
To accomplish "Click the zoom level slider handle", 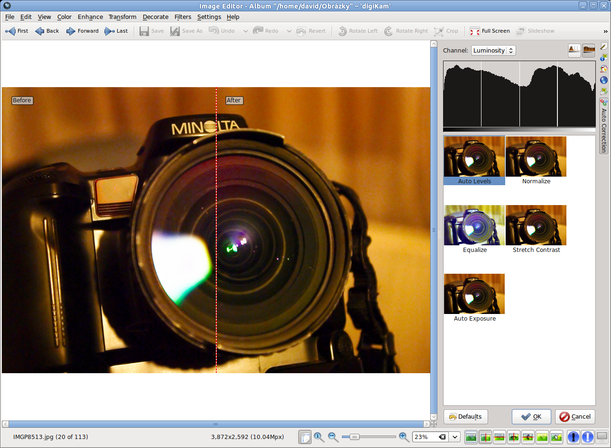I will [x=354, y=437].
